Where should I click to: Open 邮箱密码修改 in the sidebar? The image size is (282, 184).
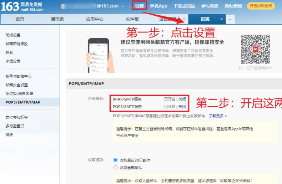coord(17,44)
